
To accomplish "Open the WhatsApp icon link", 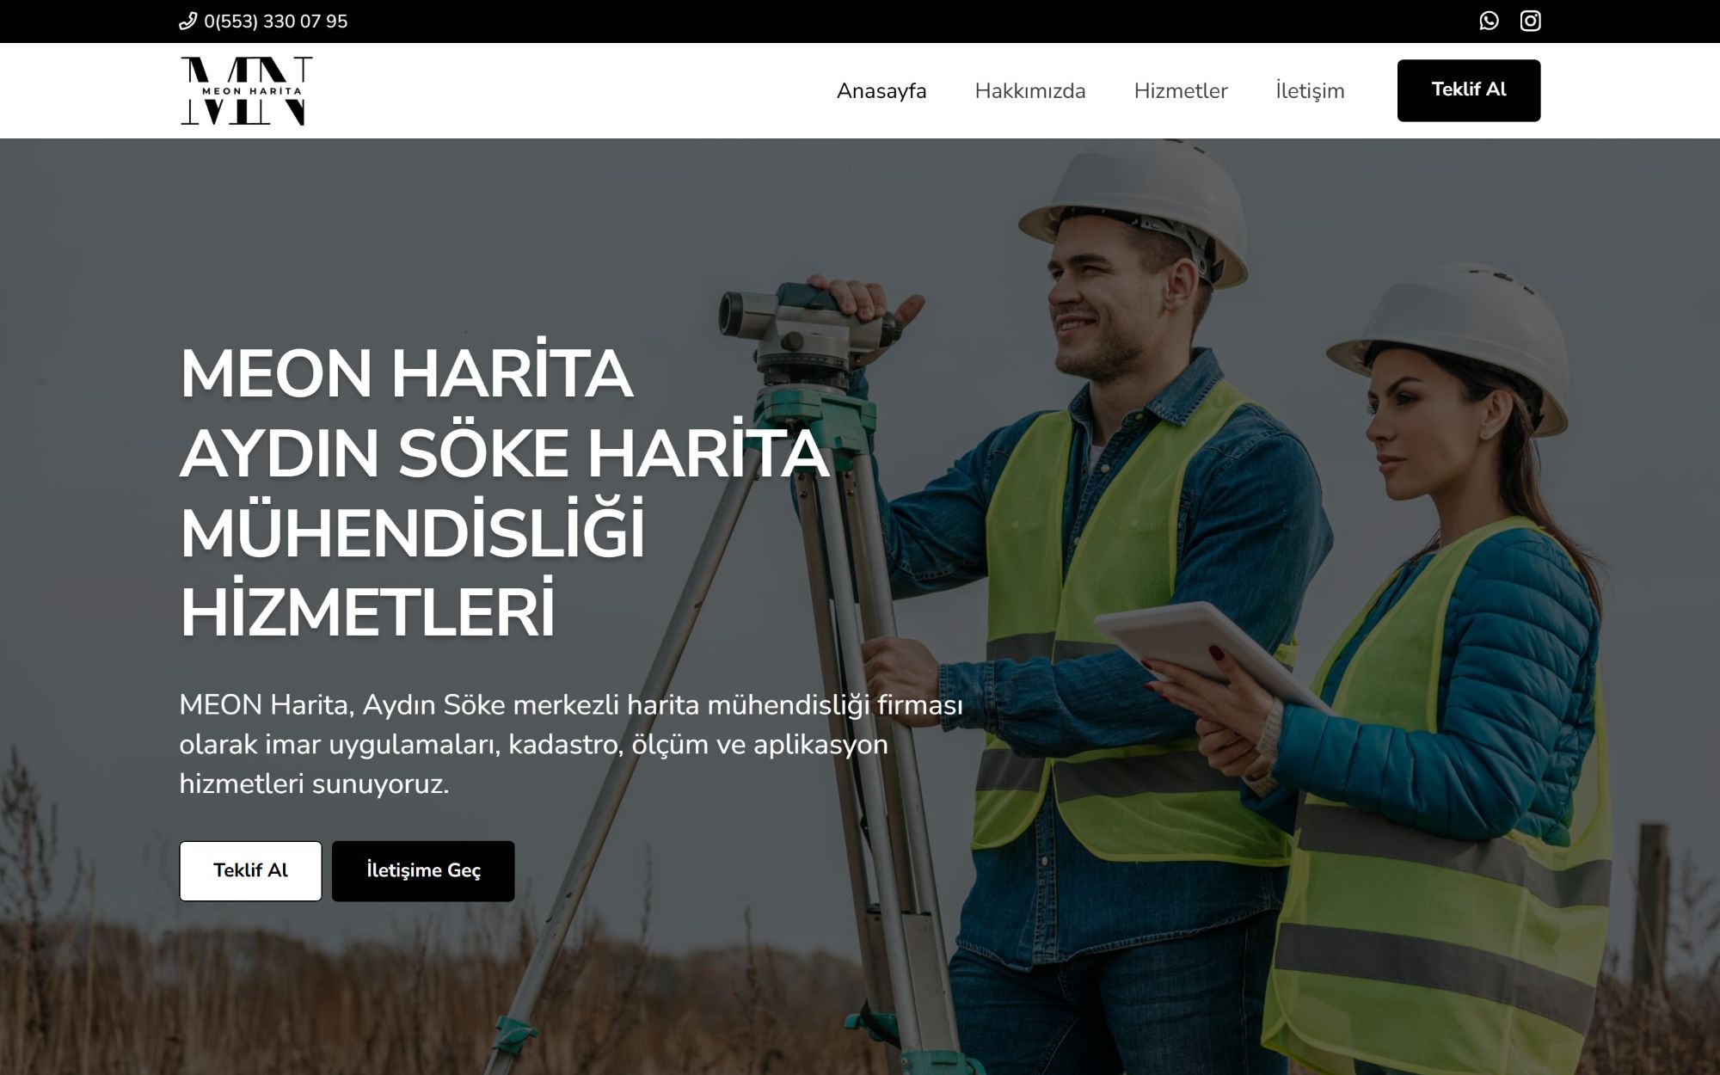I will click(x=1489, y=21).
